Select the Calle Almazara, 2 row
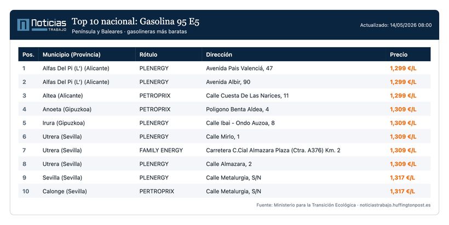Image resolution: width=449 pixels, height=225 pixels. (x=225, y=164)
